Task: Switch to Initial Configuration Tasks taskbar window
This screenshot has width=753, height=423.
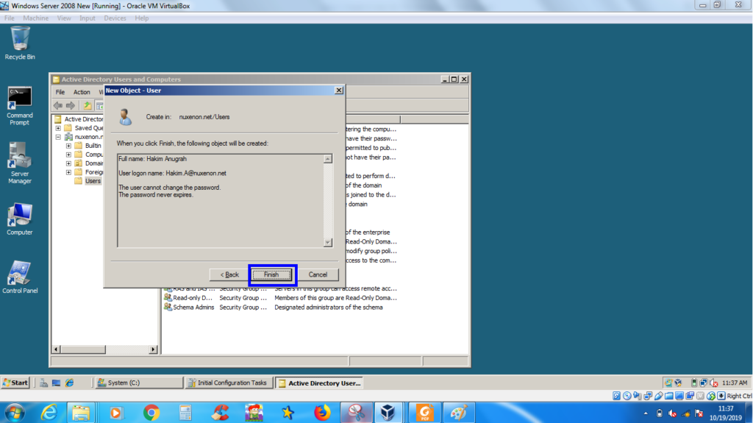Action: [x=229, y=383]
